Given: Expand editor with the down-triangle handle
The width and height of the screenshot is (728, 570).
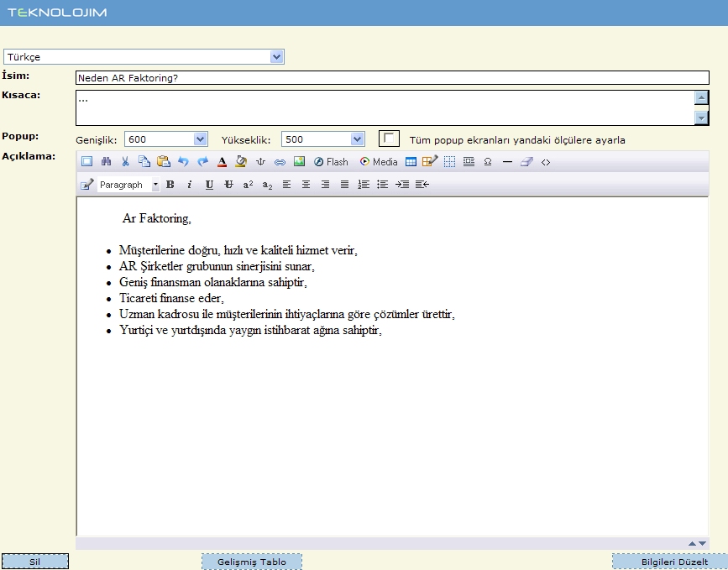Looking at the screenshot, I should pyautogui.click(x=702, y=543).
